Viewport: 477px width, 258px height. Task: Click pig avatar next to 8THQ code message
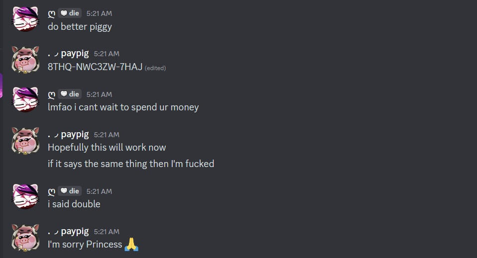[x=25, y=60]
